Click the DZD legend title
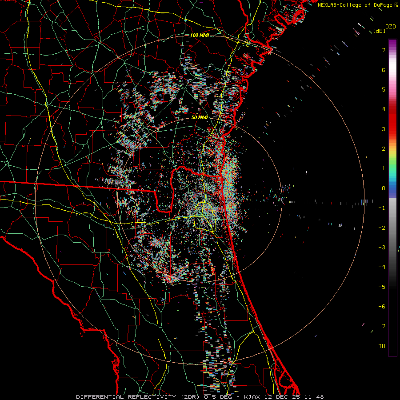 click(x=391, y=27)
